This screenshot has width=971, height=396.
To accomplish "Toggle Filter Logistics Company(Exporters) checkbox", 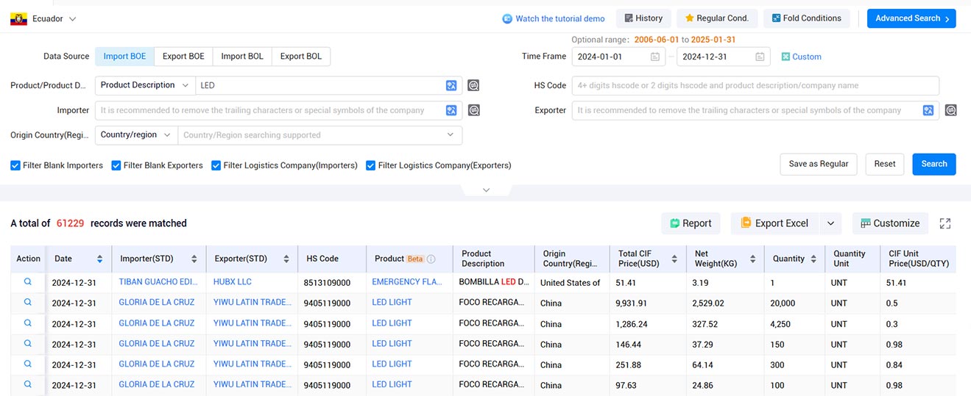I will click(x=371, y=165).
